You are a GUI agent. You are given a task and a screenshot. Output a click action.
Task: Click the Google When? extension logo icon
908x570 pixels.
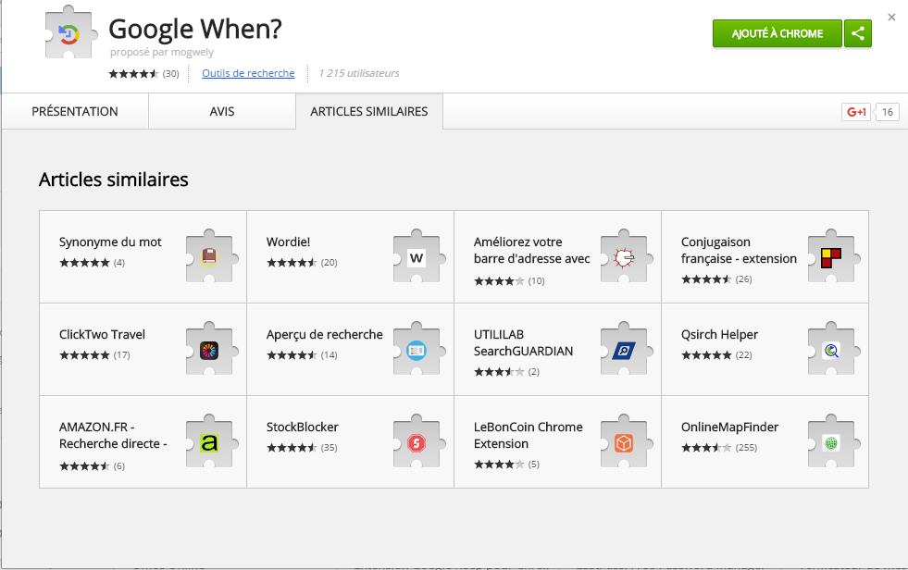coord(69,34)
